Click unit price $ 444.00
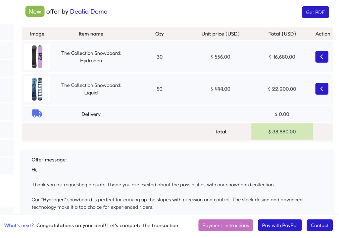Screen dimensions: 339x238 220,89
